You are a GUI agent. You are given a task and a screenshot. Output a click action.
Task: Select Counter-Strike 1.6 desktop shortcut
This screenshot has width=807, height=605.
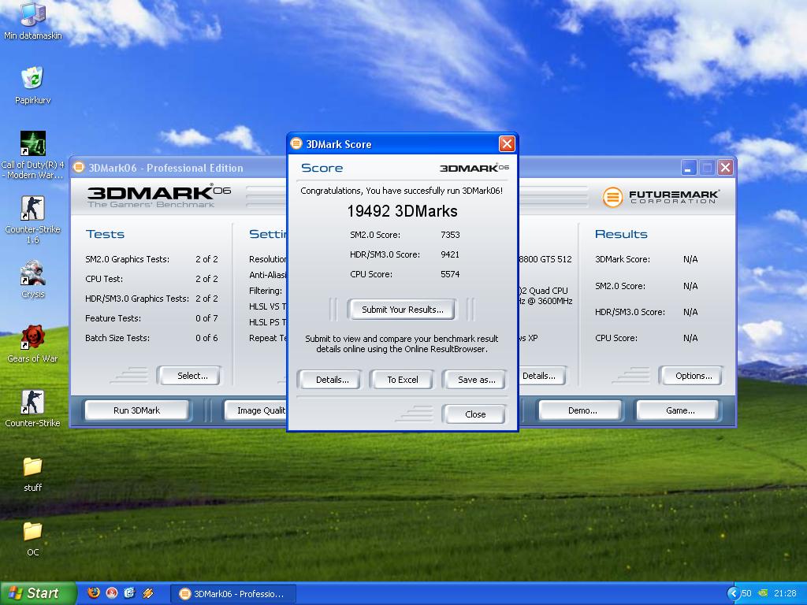[32, 219]
